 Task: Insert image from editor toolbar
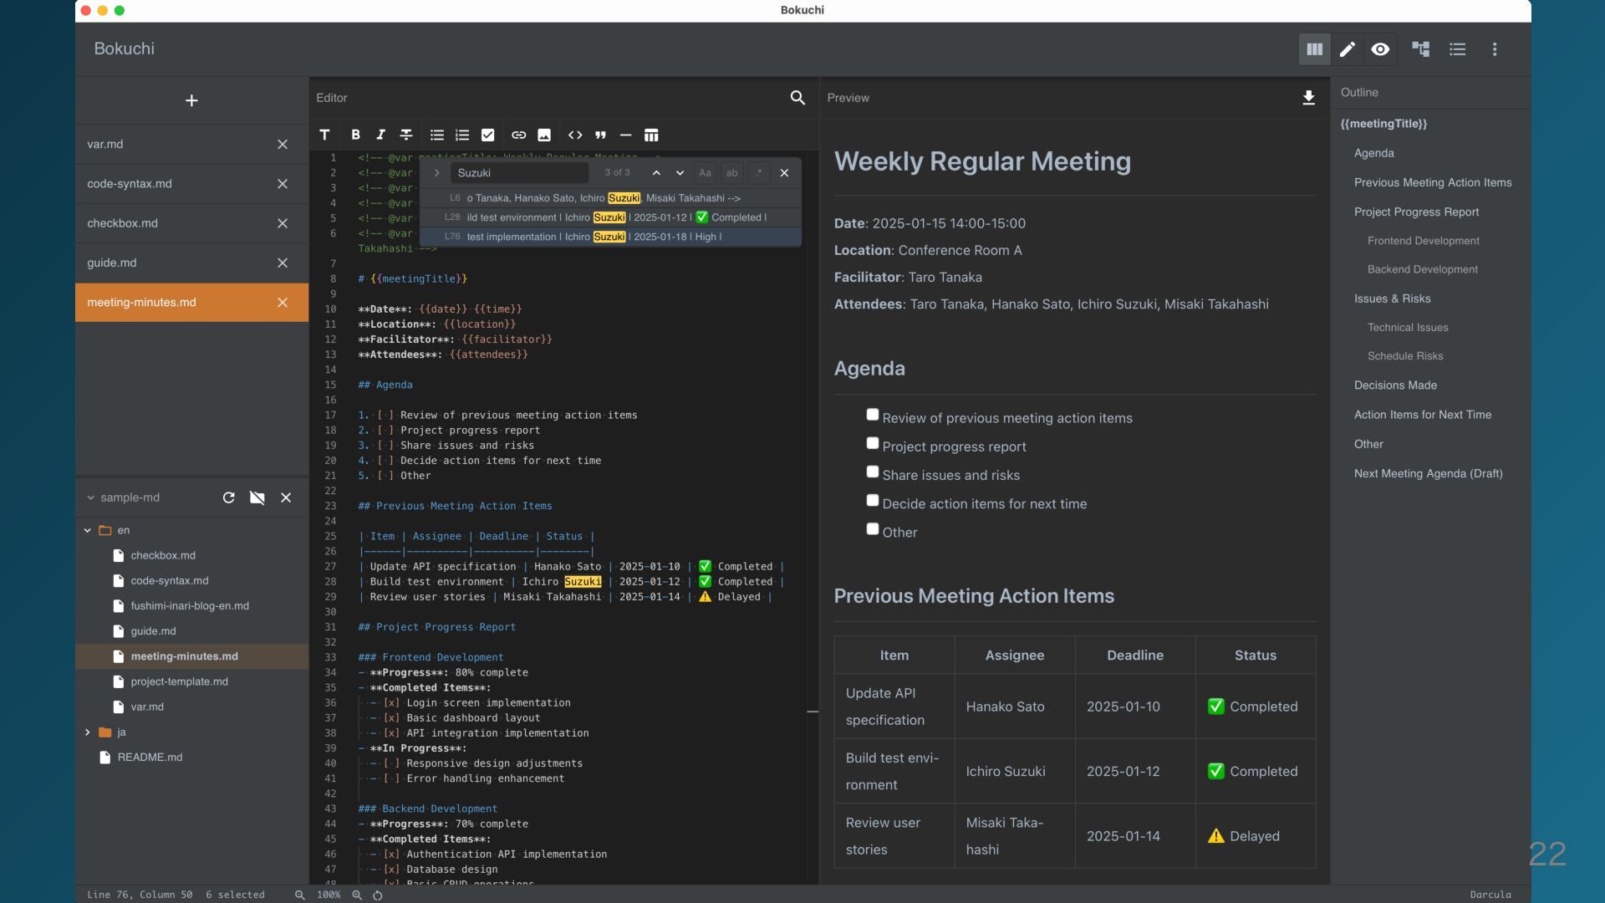point(544,135)
